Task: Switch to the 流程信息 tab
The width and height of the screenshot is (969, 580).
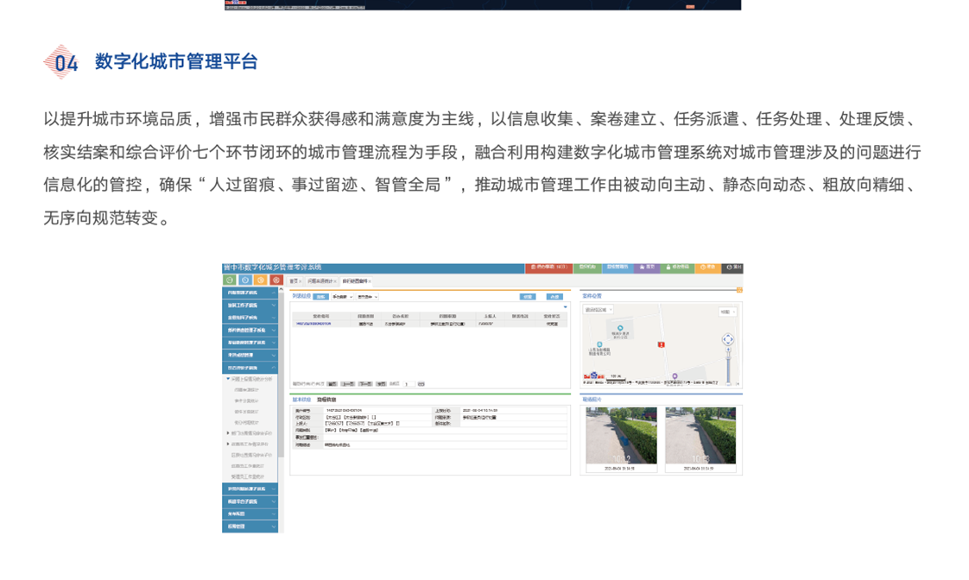Action: tap(326, 400)
